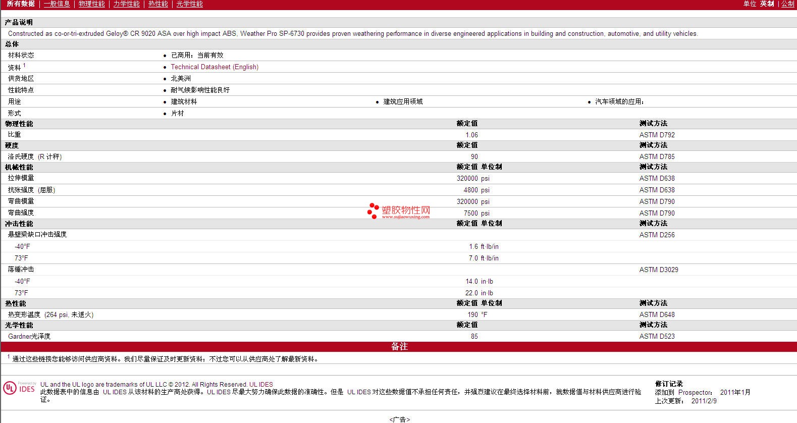
Task: Click the 建筑应用领域 use entry
Action: (403, 101)
